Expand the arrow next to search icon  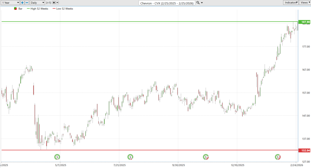point(202,3)
